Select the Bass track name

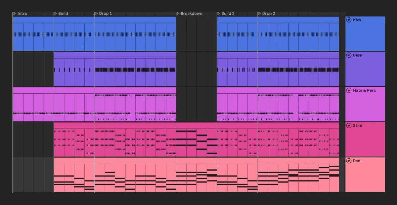357,55
